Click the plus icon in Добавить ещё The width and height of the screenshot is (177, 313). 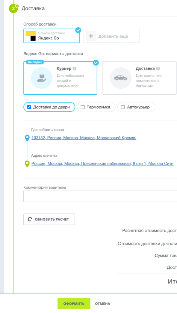pyautogui.click(x=91, y=36)
